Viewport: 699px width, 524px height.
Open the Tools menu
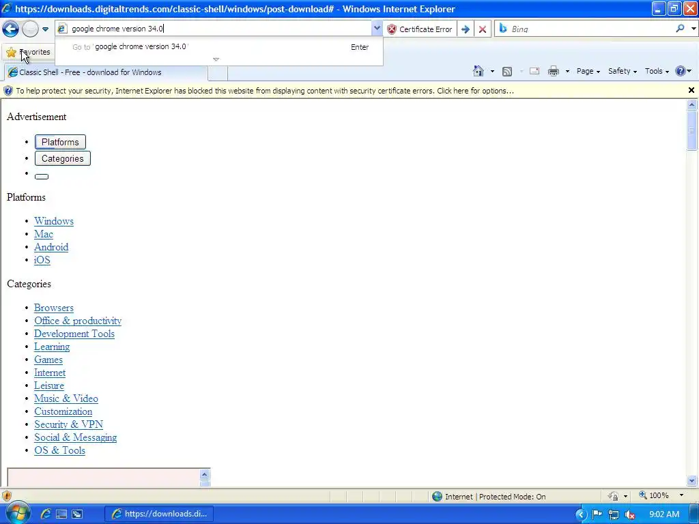pos(657,71)
